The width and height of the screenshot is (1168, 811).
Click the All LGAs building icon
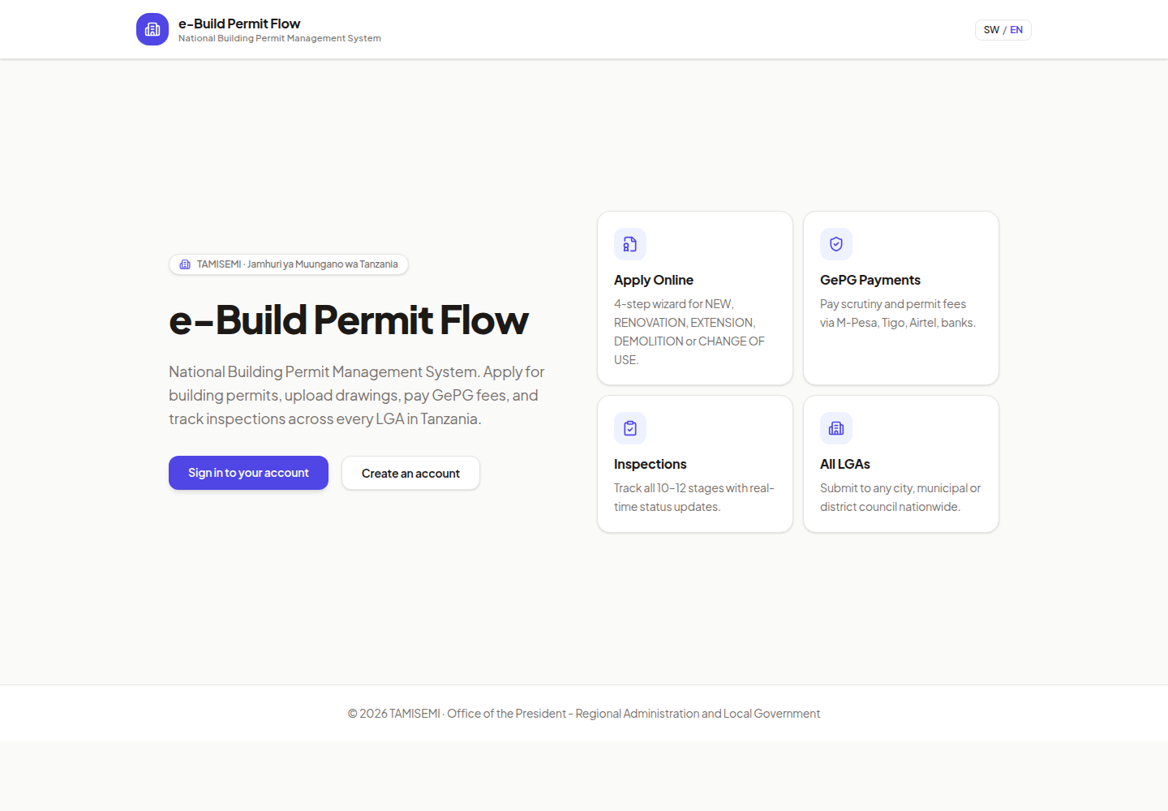[x=836, y=428]
